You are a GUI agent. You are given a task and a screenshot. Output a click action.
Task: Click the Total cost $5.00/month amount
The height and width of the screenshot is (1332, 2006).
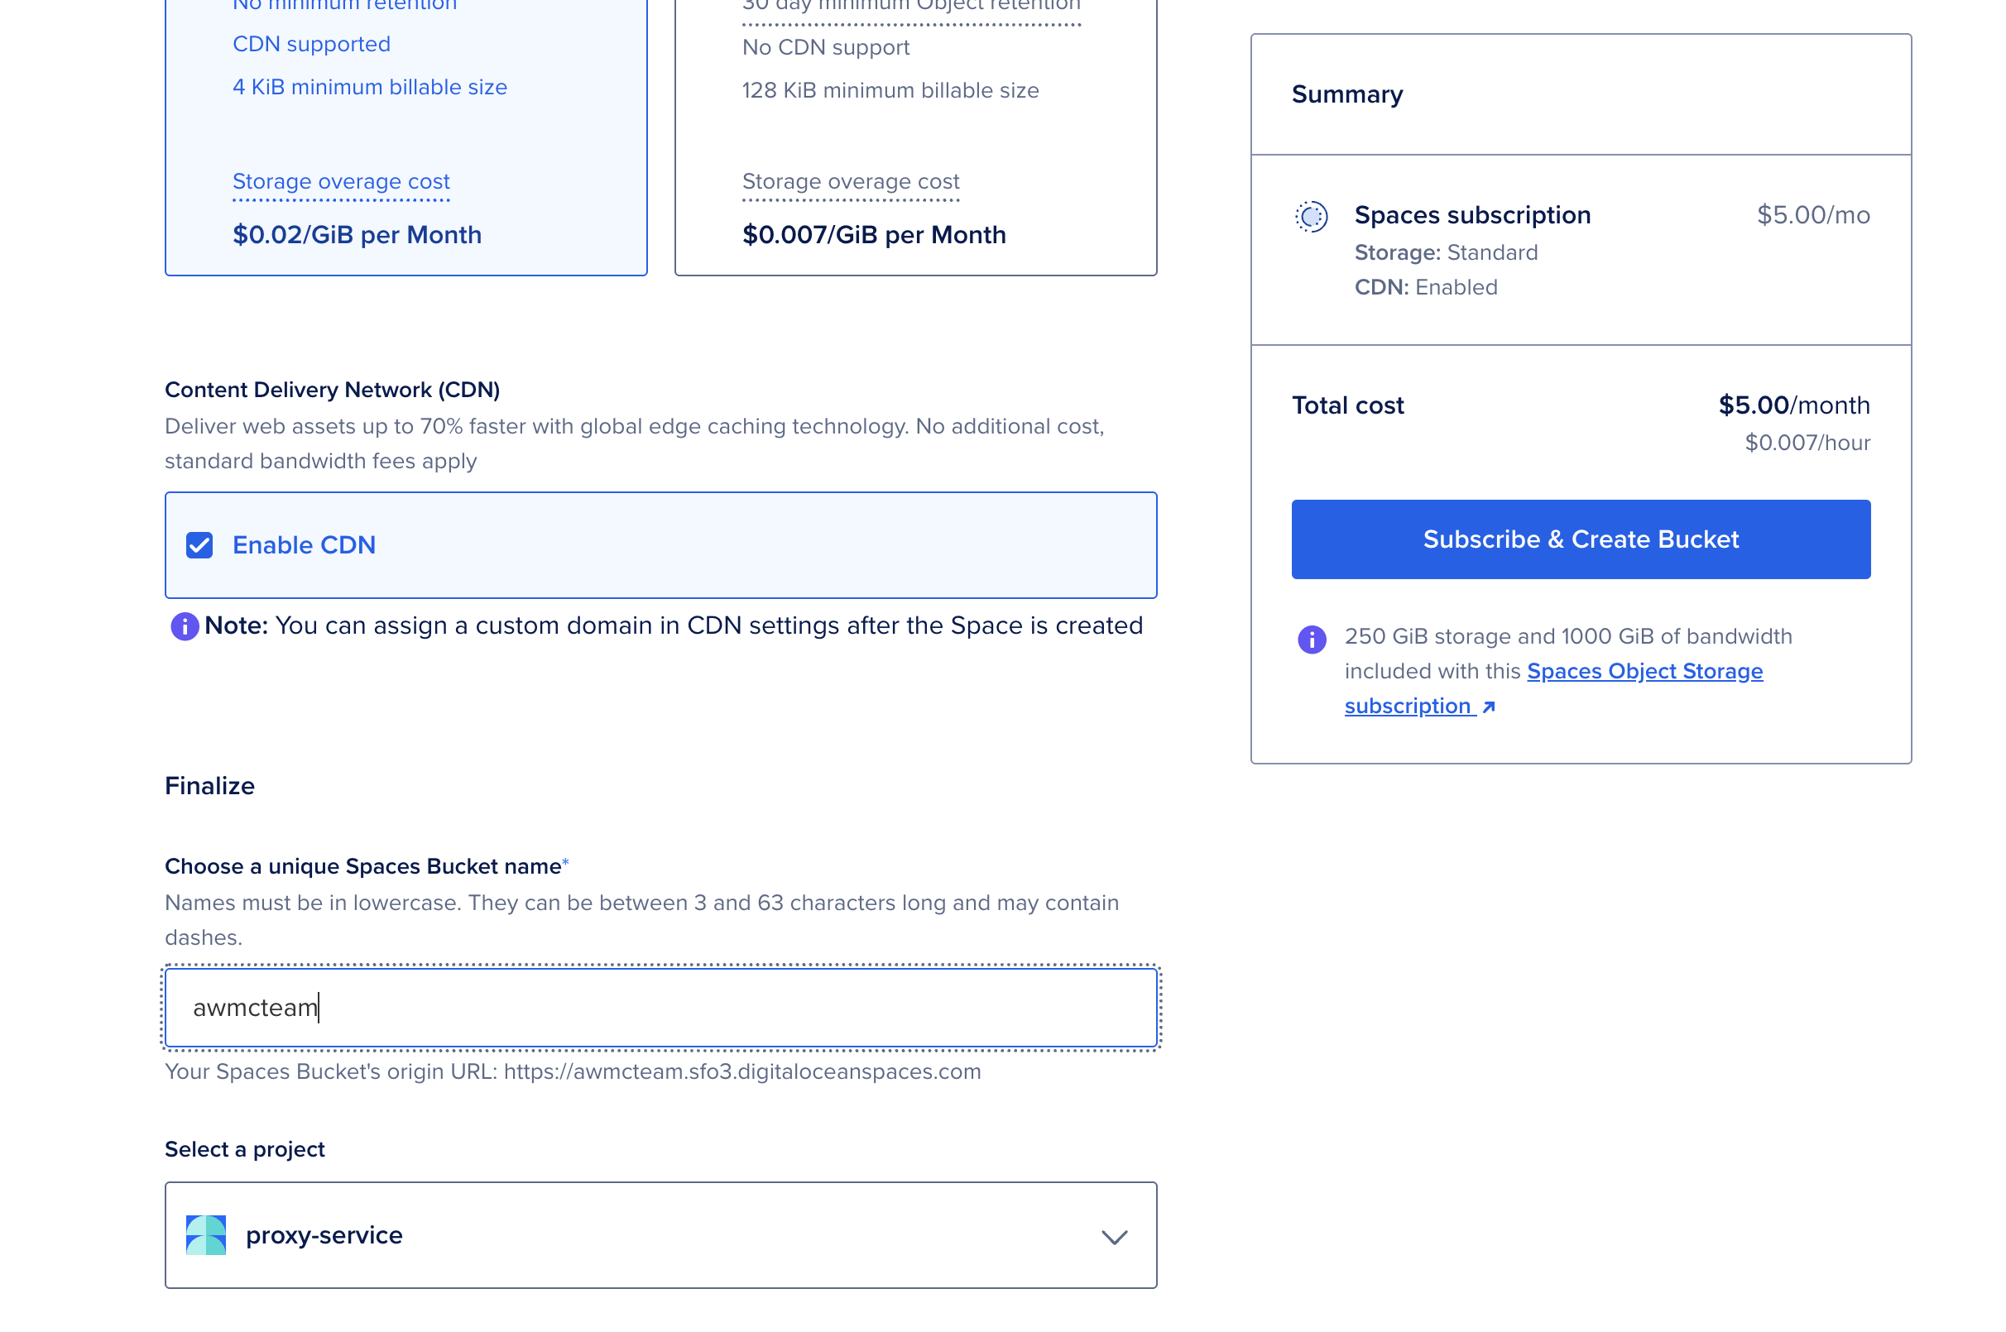point(1792,405)
